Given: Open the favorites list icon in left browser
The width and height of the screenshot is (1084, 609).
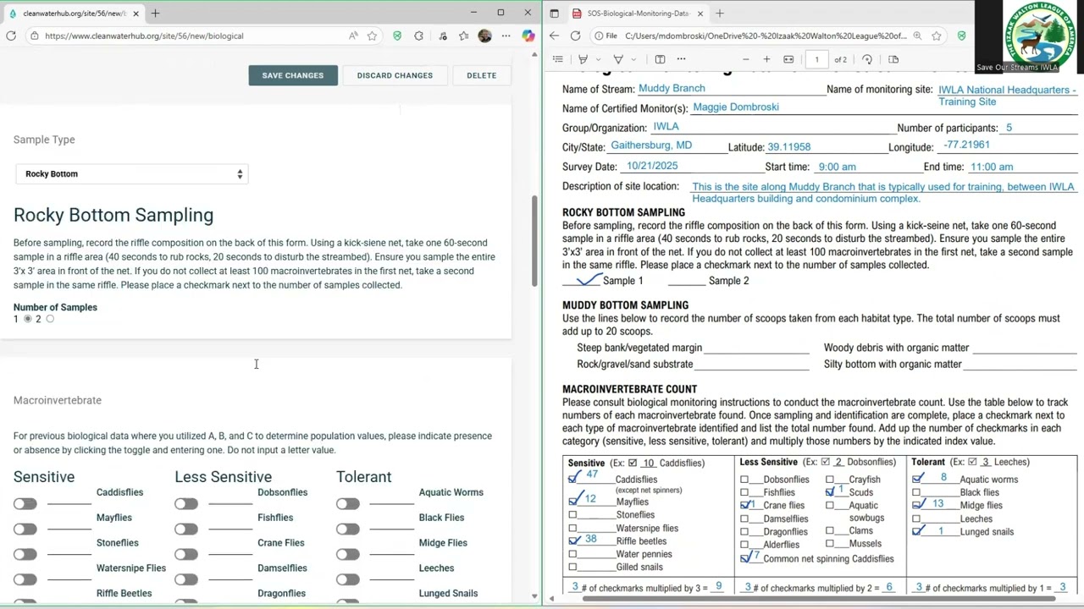Looking at the screenshot, I should 463,36.
